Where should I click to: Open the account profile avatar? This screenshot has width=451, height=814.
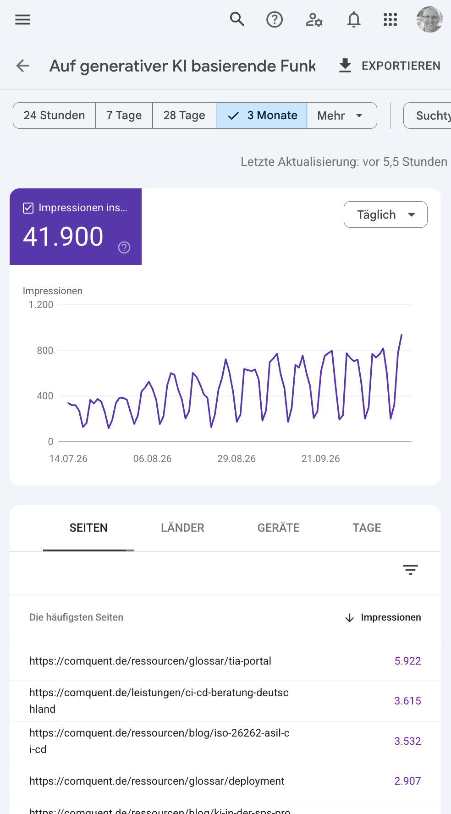coord(429,20)
